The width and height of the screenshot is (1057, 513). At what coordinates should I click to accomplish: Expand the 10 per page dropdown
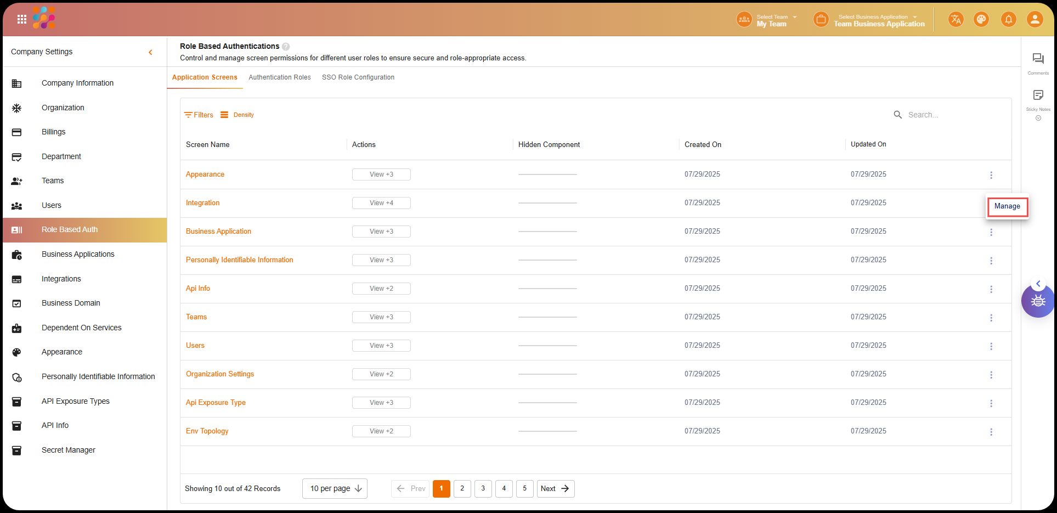click(x=335, y=488)
